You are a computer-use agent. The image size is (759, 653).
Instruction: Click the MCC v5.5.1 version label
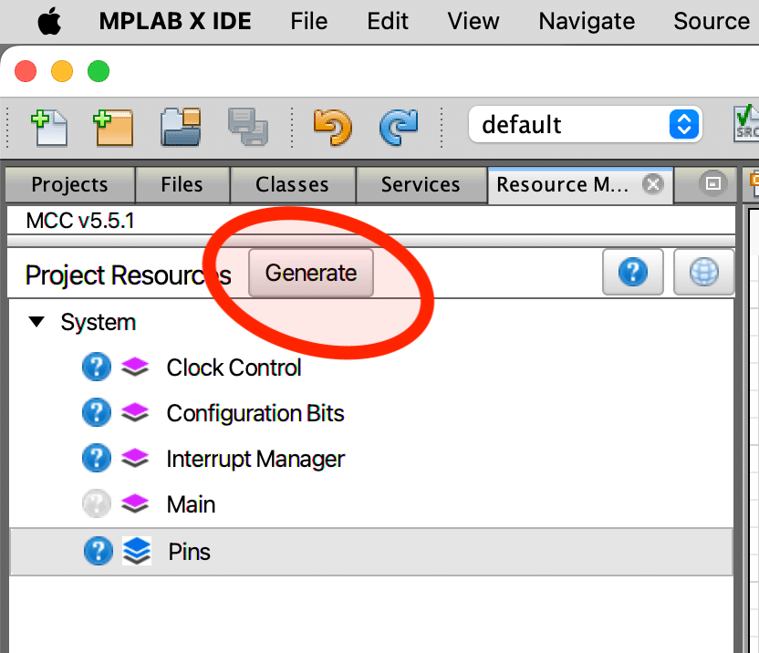coord(80,221)
